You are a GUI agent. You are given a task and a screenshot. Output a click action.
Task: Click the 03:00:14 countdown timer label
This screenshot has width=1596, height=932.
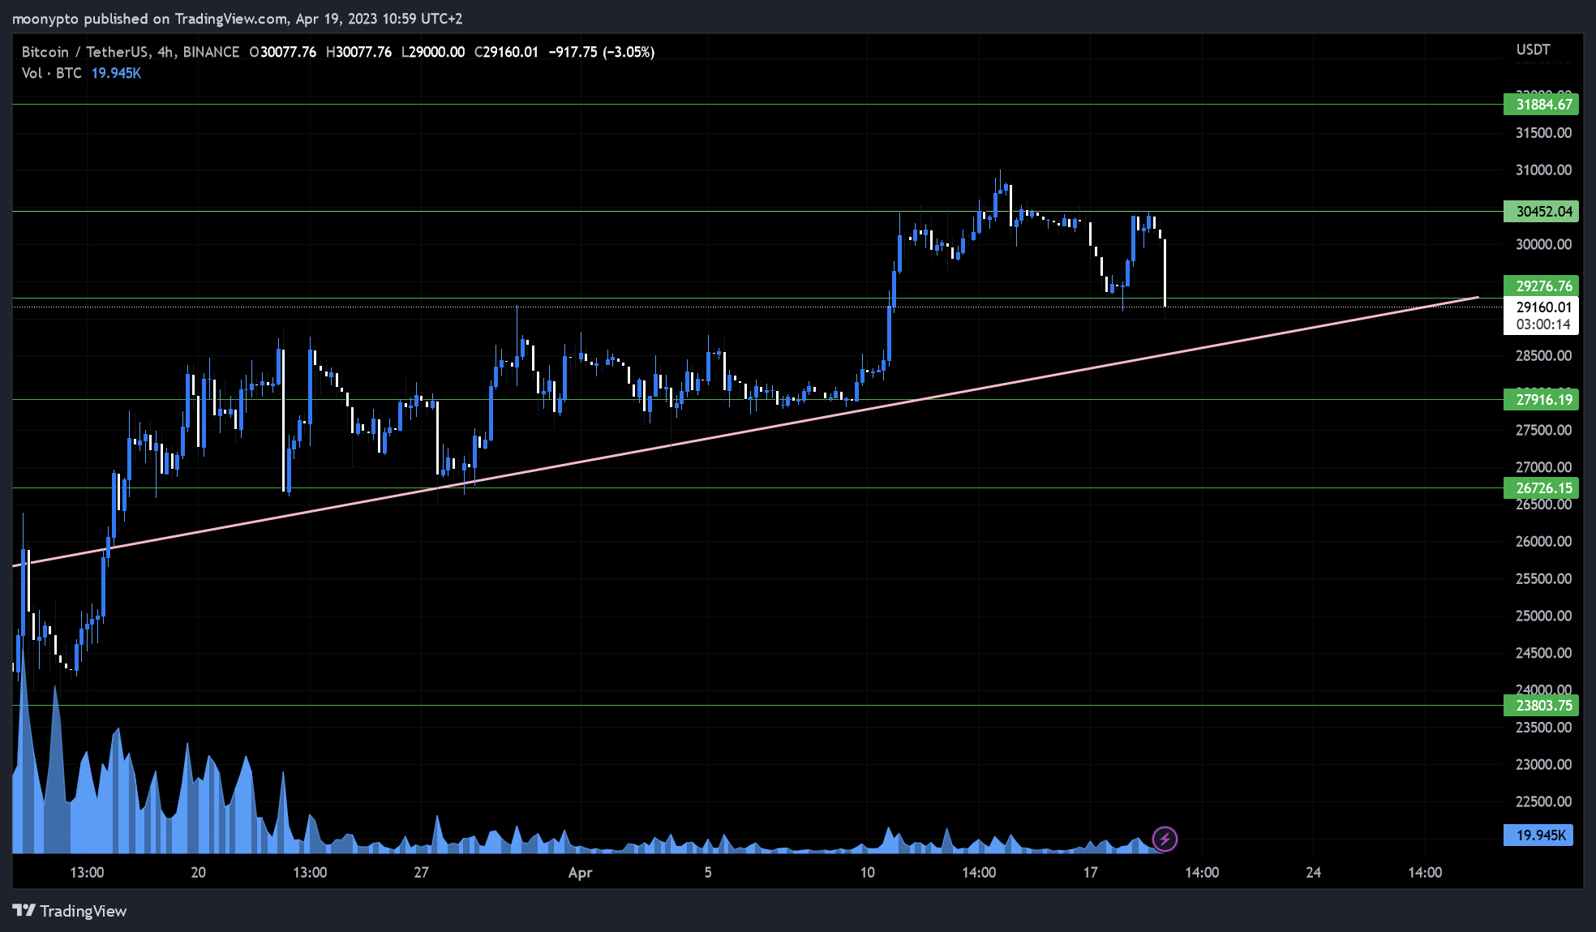click(1543, 324)
